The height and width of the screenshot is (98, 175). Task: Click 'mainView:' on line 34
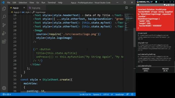[31, 83]
